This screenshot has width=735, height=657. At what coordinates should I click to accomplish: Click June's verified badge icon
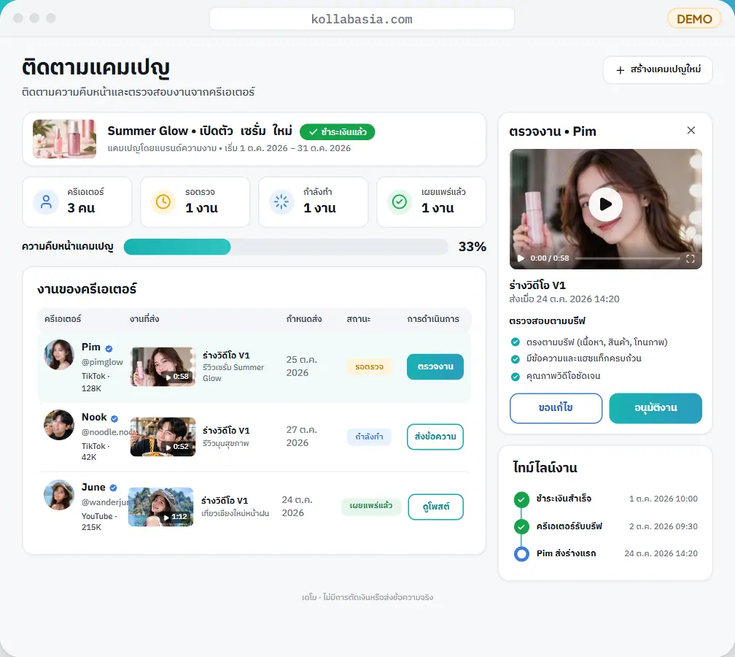pyautogui.click(x=113, y=488)
